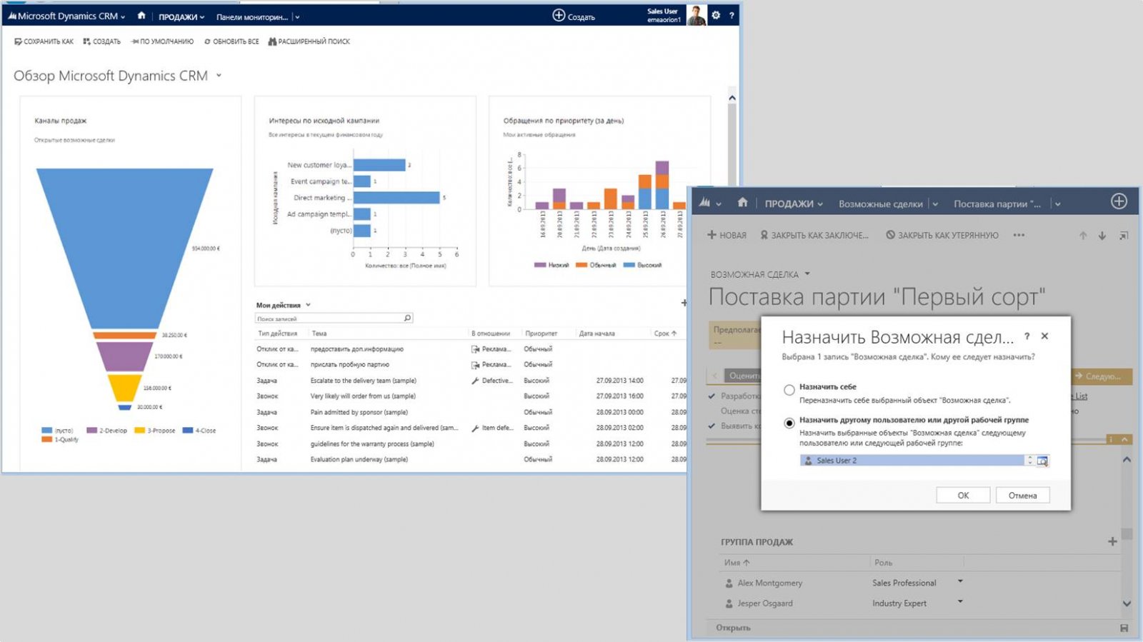Sort Группа продаж by Имя column
This screenshot has width=1143, height=642.
tap(737, 563)
